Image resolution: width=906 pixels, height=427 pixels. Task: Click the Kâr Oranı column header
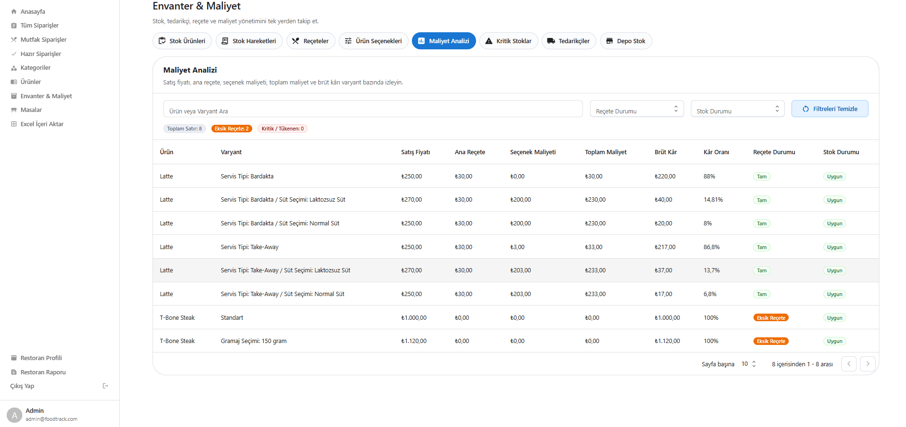coord(716,152)
